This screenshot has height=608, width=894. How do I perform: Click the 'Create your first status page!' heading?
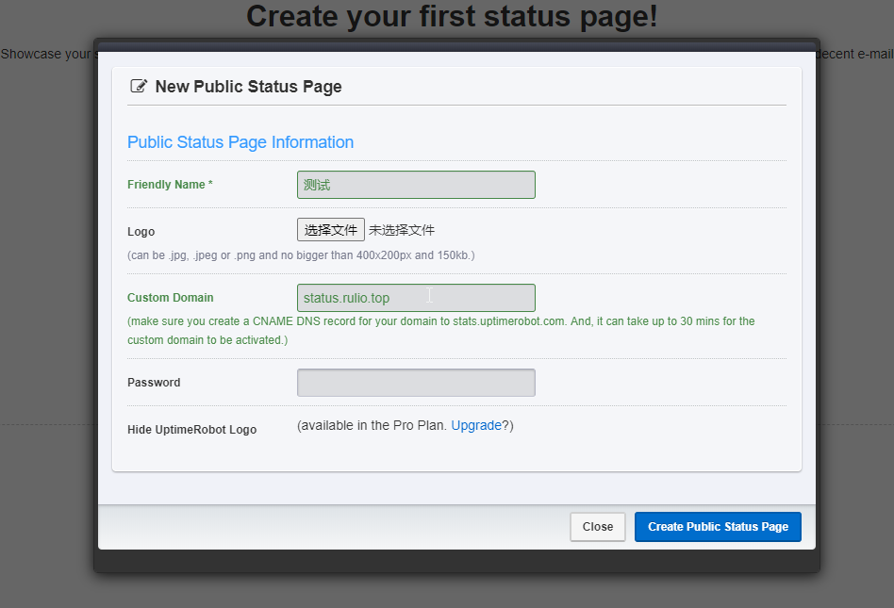452,16
